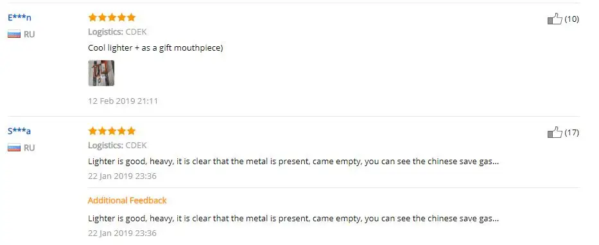
Task: Click the RU country label under S***a
Action: [29, 148]
